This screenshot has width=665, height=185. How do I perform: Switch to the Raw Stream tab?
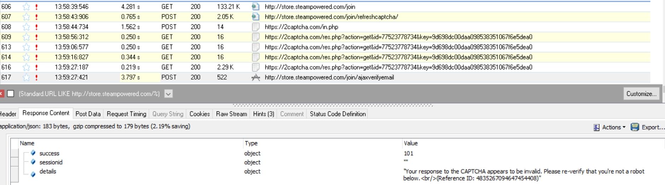(x=231, y=114)
